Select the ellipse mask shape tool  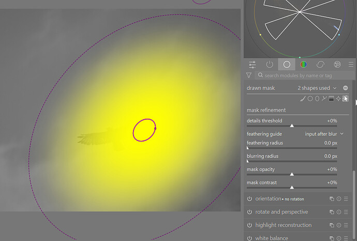click(x=317, y=98)
